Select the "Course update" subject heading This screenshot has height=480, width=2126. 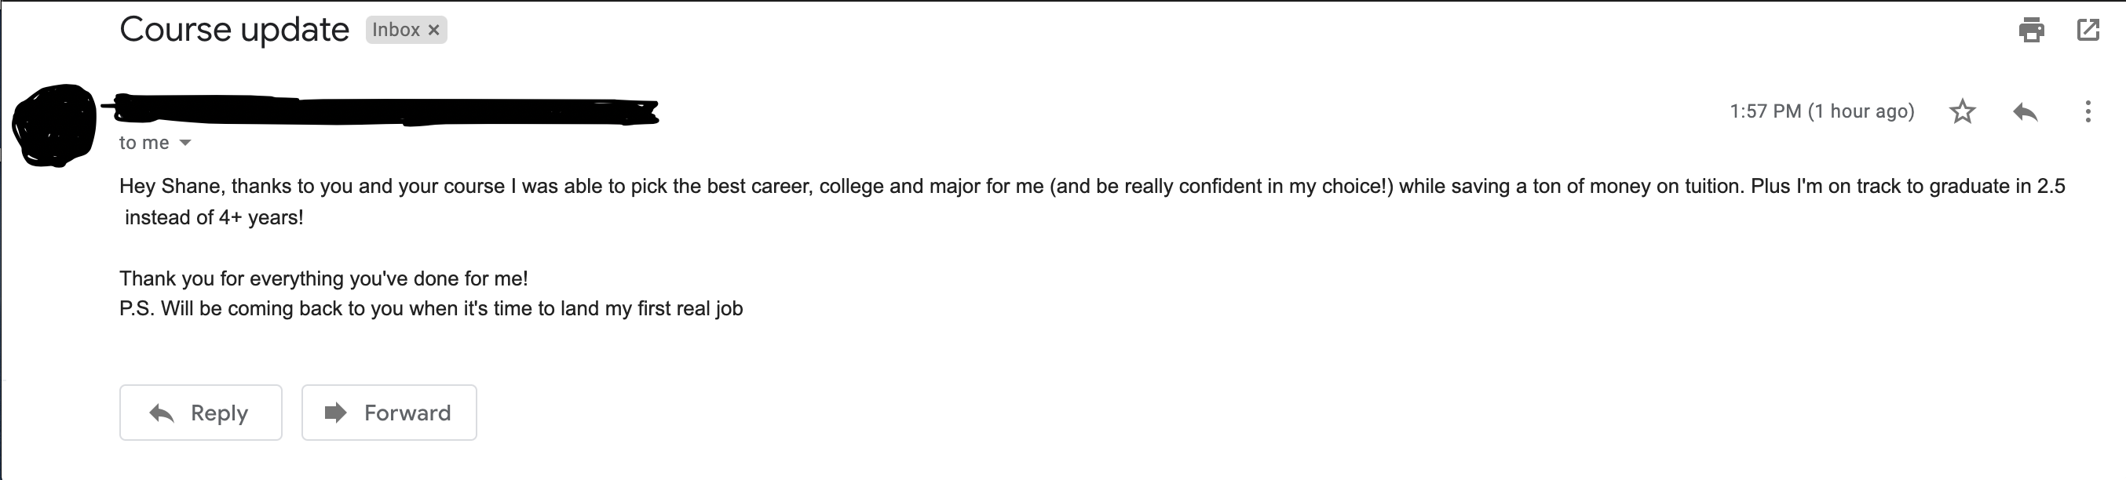pos(235,30)
